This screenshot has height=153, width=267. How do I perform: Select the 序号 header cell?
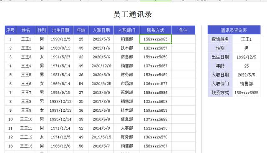click(10, 30)
